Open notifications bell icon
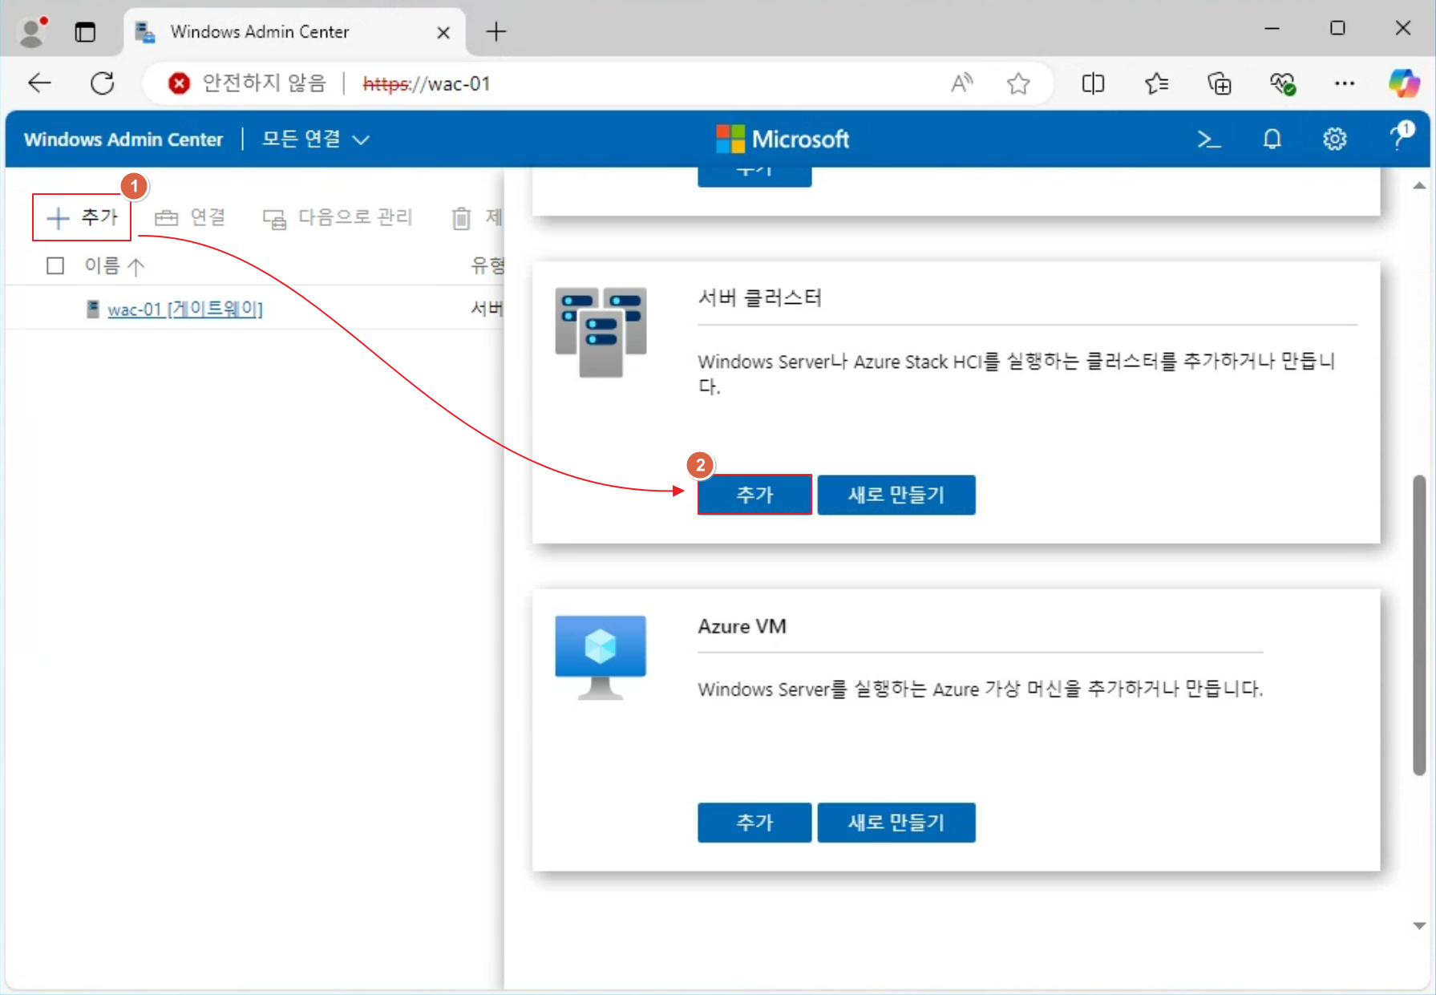1436x995 pixels. coord(1272,140)
